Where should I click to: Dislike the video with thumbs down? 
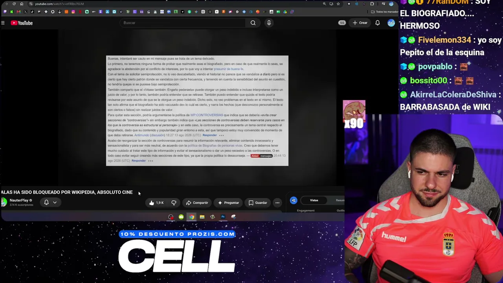point(174,203)
